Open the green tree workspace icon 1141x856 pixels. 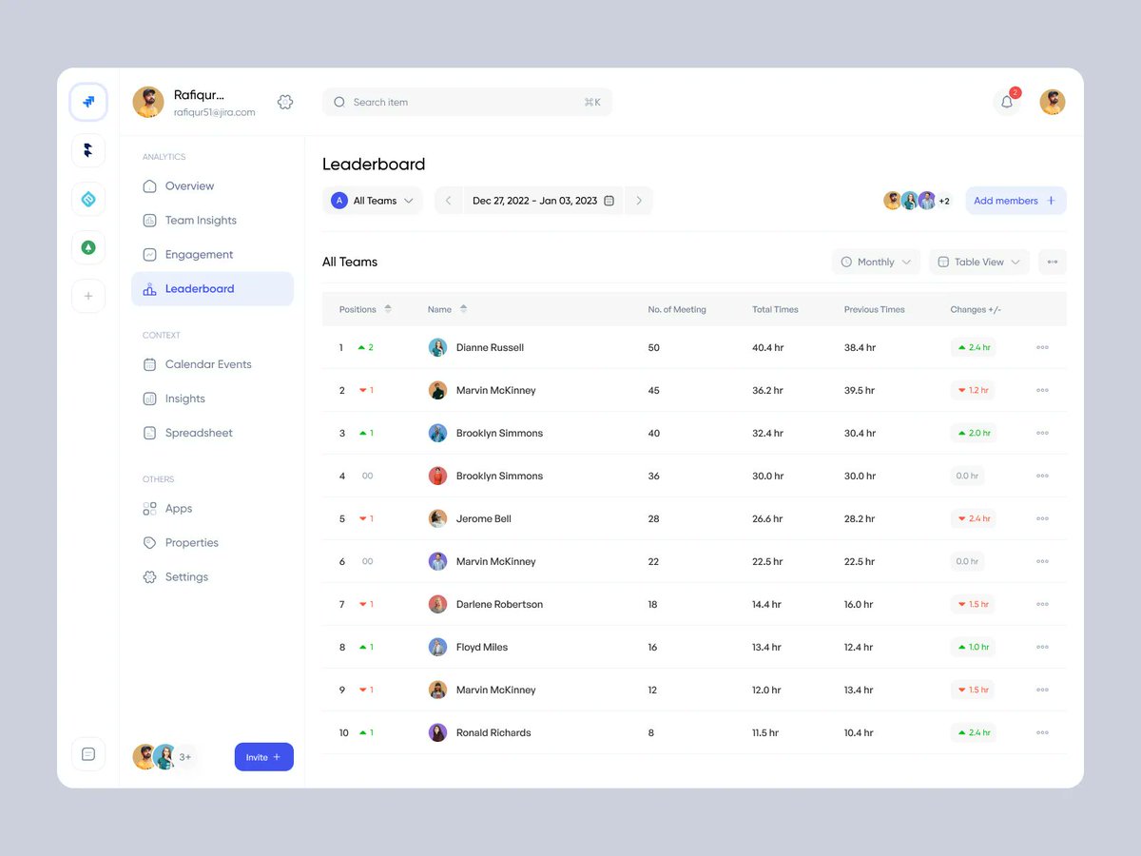point(88,247)
